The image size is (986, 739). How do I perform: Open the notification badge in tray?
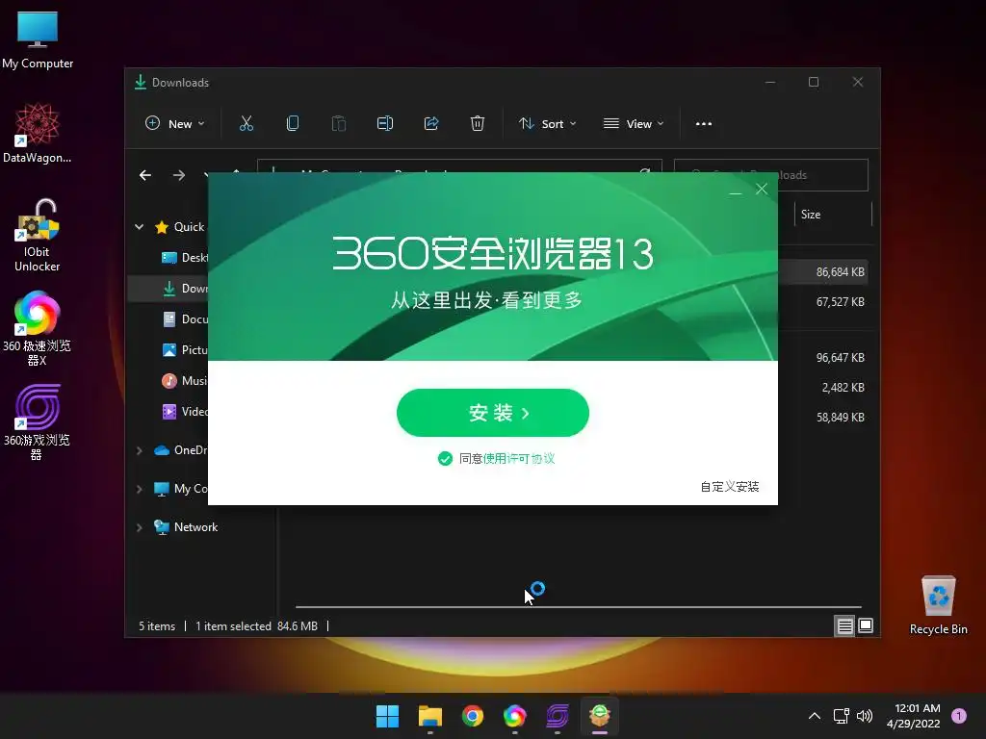[959, 716]
